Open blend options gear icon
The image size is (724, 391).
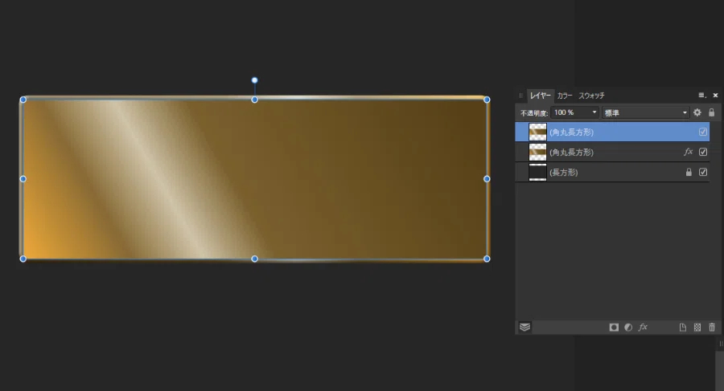[x=697, y=112]
